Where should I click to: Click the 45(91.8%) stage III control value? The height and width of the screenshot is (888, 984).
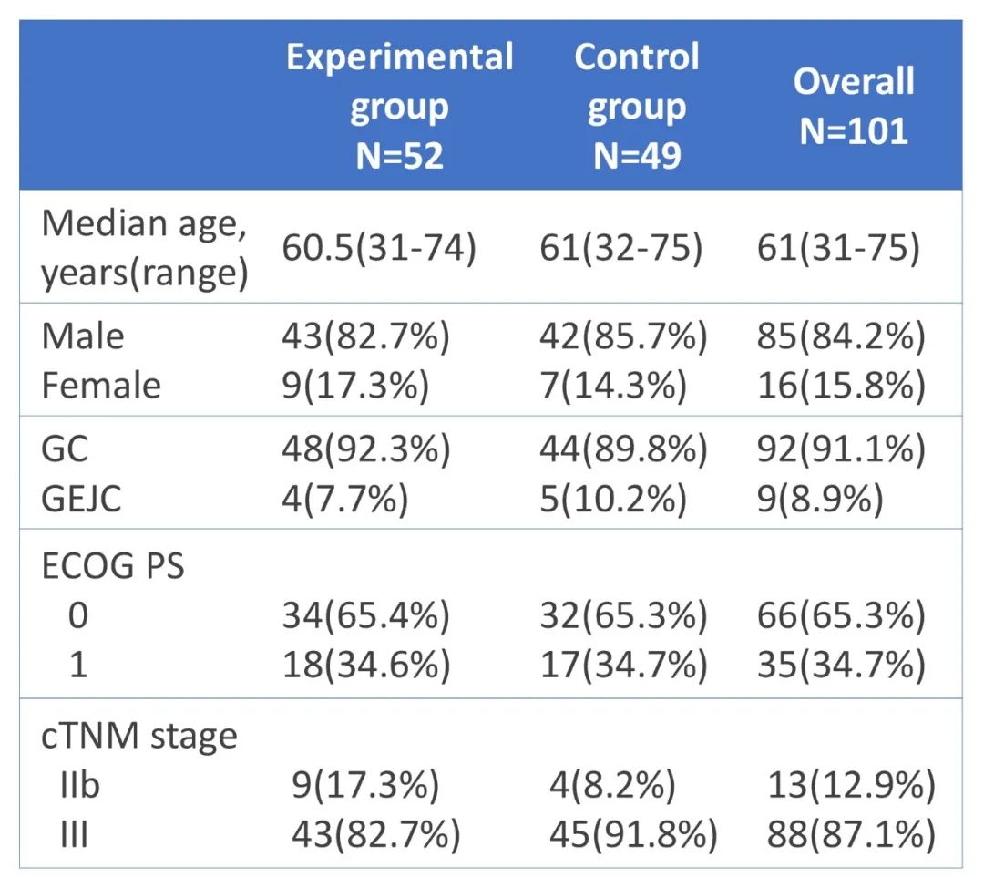point(632,834)
